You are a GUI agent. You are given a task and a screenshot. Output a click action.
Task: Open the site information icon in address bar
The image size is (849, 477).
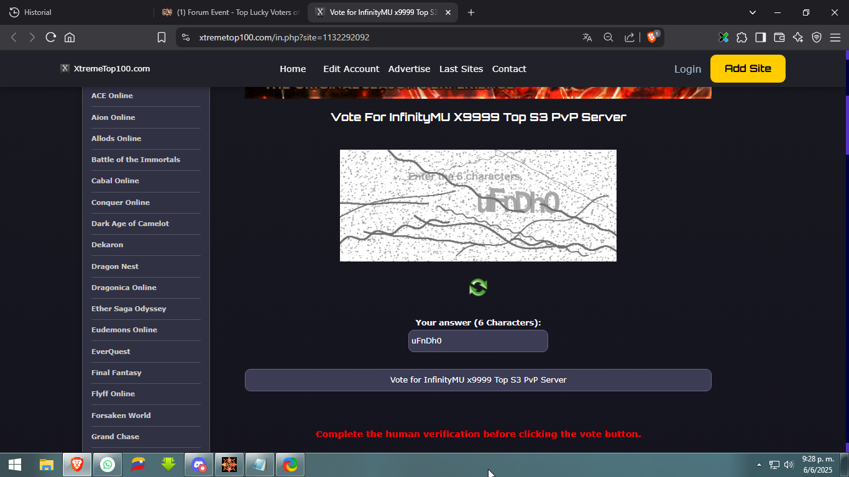185,37
